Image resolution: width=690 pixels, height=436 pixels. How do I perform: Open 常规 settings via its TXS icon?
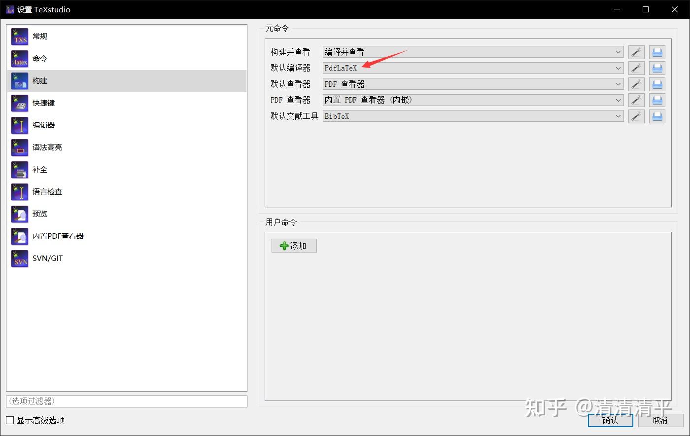point(19,36)
